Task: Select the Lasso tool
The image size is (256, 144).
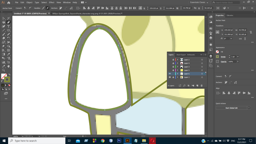Action: click(x=4, y=22)
